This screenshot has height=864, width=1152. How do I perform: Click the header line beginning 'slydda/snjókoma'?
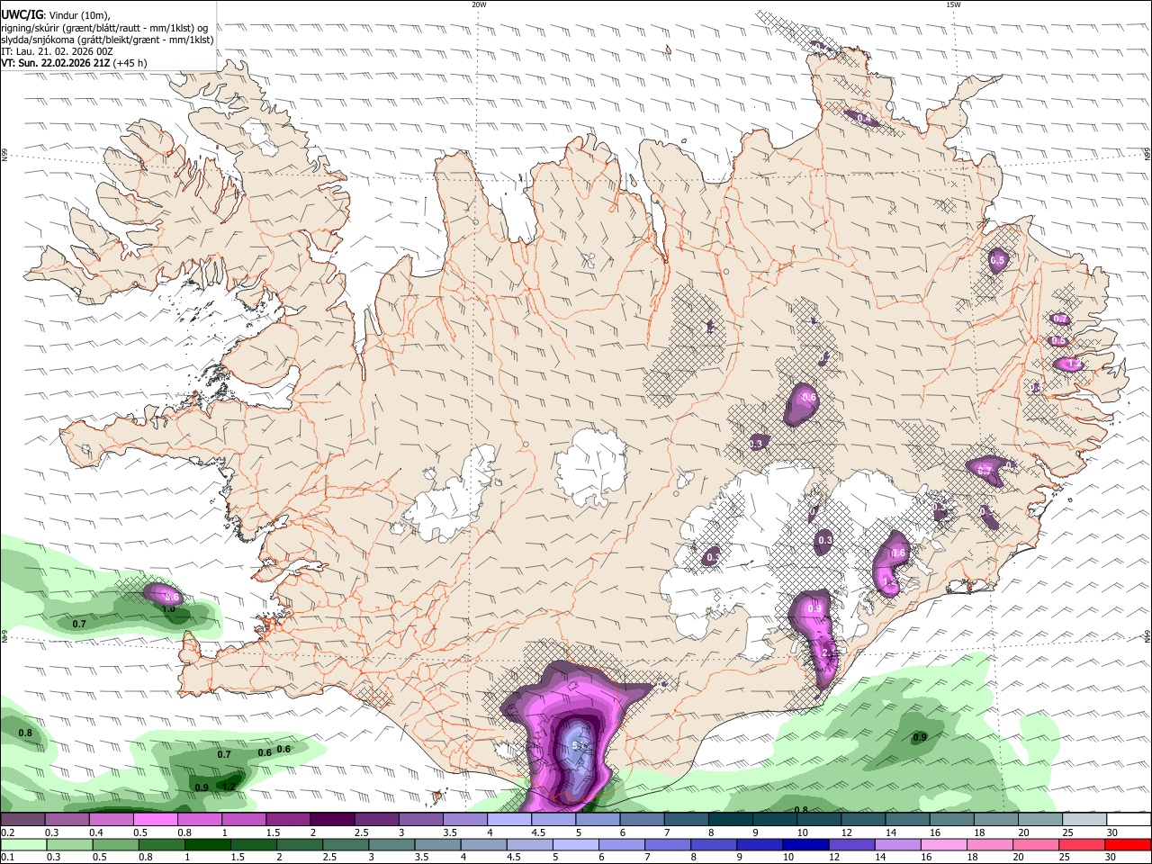pyautogui.click(x=107, y=40)
